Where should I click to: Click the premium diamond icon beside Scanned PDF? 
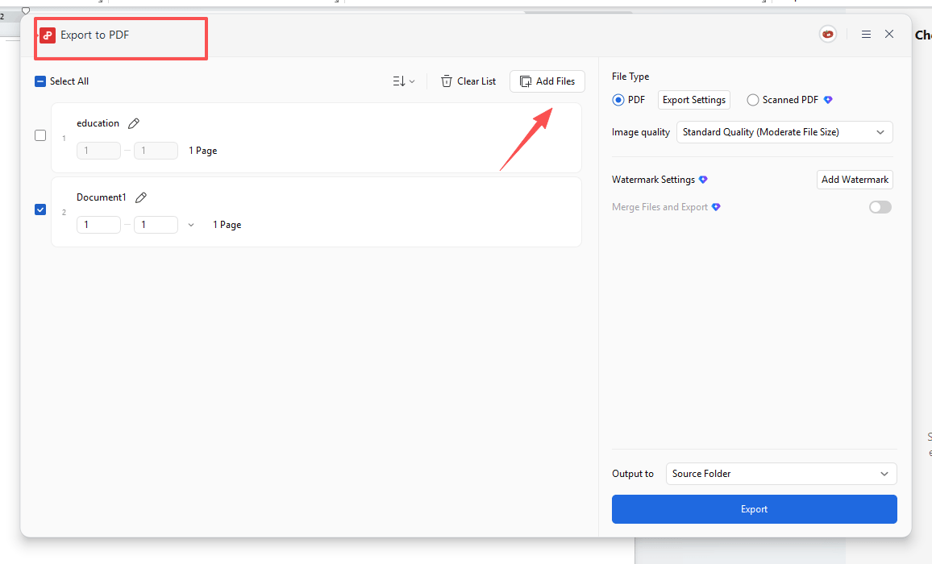[828, 100]
